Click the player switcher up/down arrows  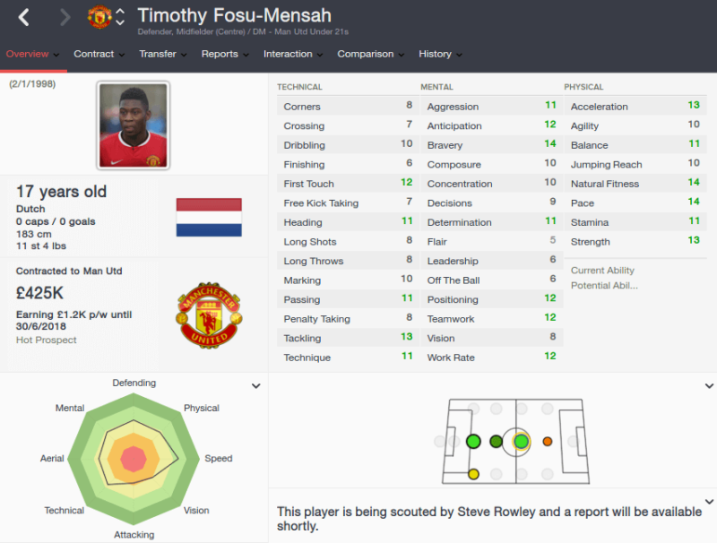pyautogui.click(x=120, y=17)
